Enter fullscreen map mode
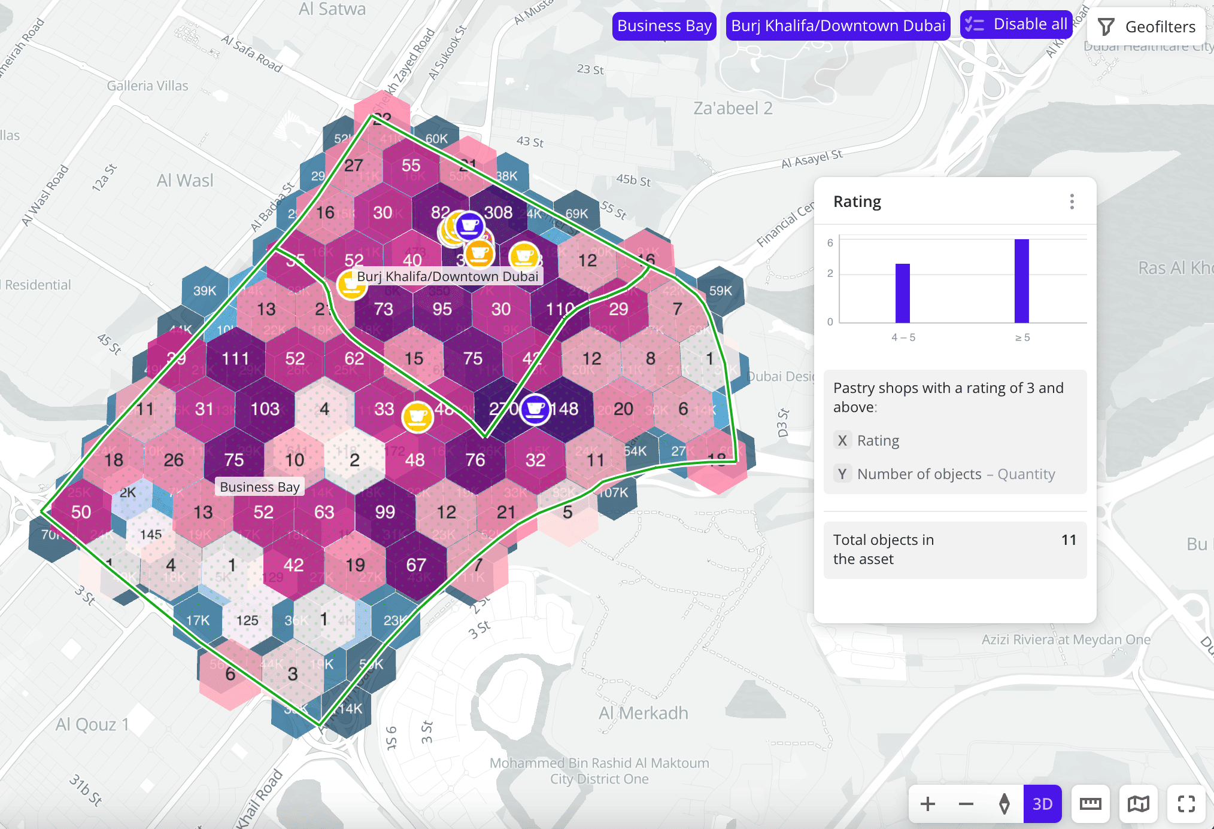The height and width of the screenshot is (829, 1214). tap(1186, 804)
